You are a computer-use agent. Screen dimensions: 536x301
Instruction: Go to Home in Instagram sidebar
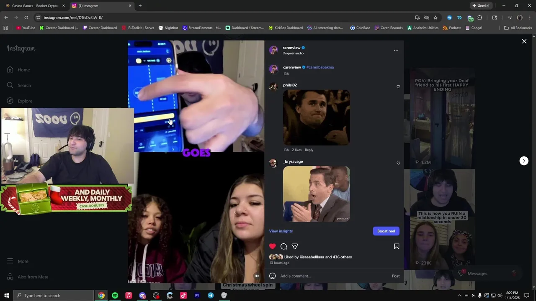(18, 70)
